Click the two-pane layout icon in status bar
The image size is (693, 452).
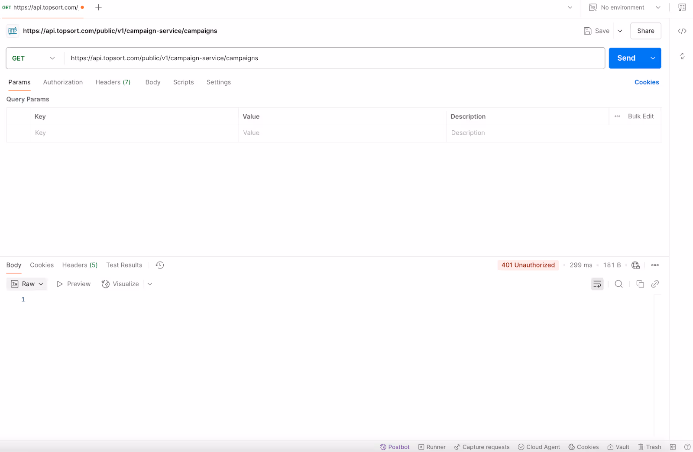[673, 447]
